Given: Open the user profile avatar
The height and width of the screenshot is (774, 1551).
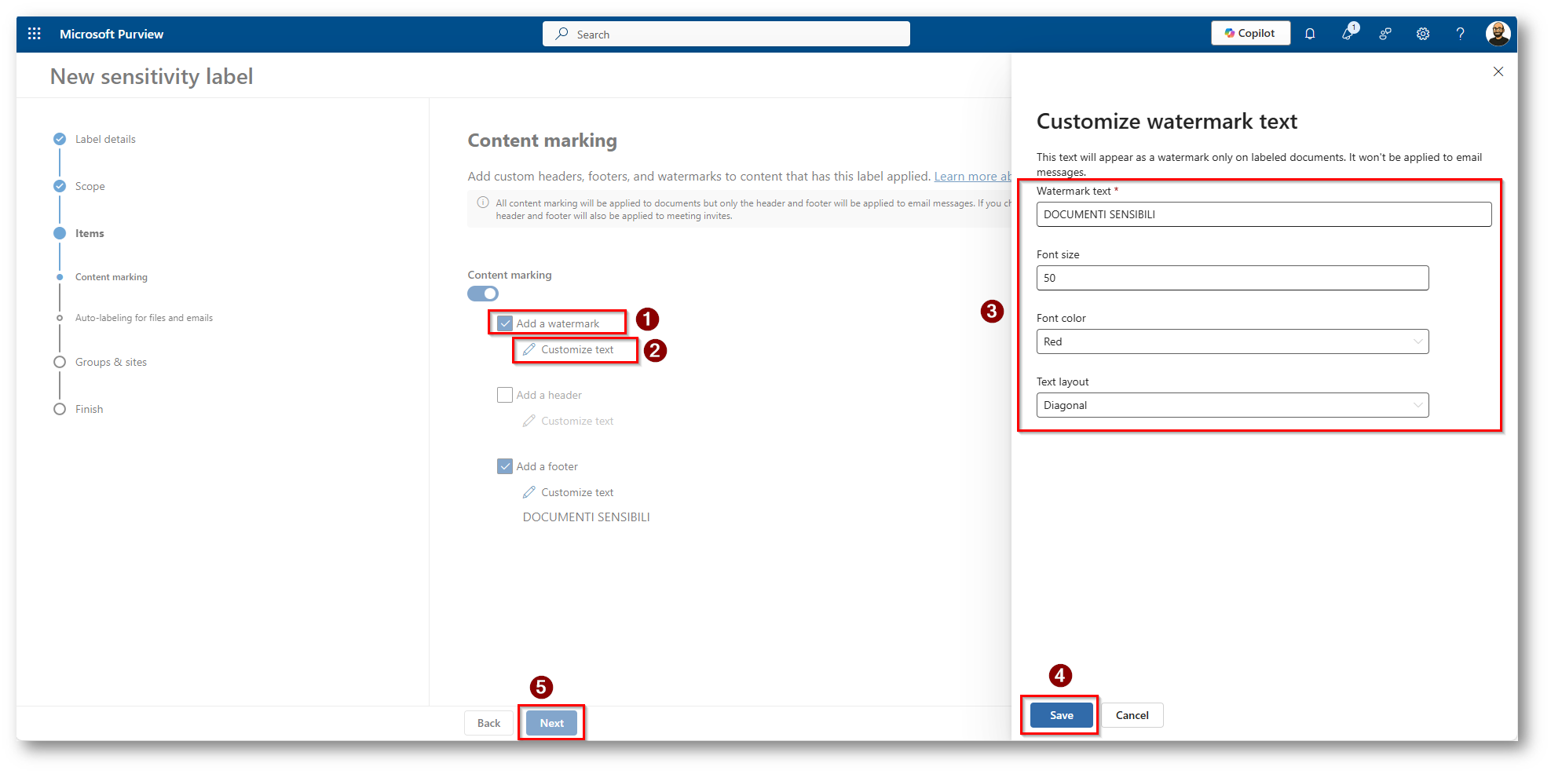Looking at the screenshot, I should point(1498,34).
